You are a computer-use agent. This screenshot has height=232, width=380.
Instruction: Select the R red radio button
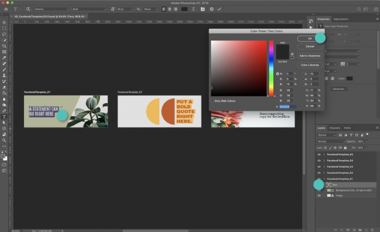pos(278,90)
